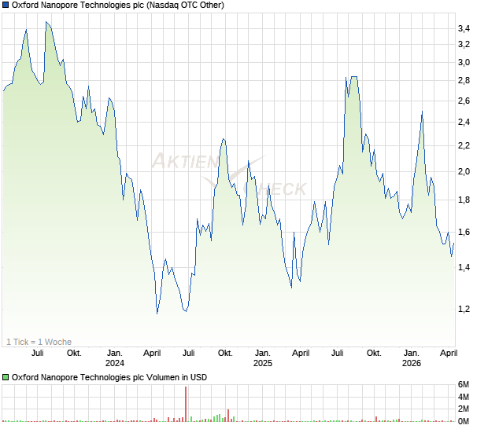Click the 2,4 price axis label
Image resolution: width=488 pixels, height=429 pixels.
(x=464, y=122)
